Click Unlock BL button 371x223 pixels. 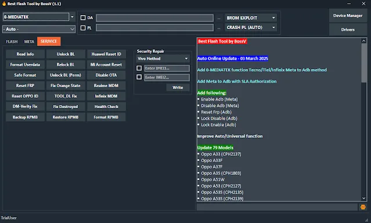click(x=66, y=54)
